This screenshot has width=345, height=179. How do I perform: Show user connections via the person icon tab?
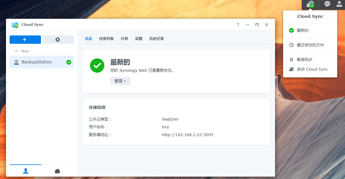pos(25,171)
